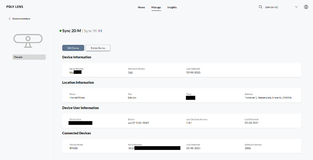Select Details in the left sidebar
The image size is (313, 160).
click(x=29, y=57)
